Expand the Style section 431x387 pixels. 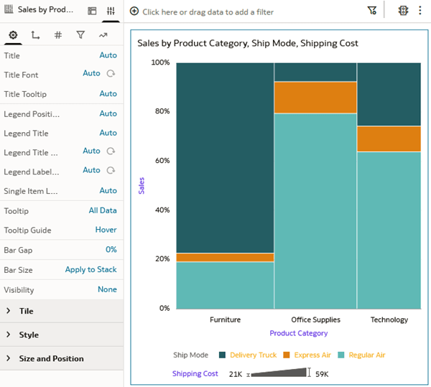point(8,335)
